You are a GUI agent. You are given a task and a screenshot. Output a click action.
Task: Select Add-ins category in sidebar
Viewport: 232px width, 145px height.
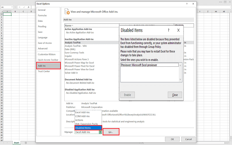[48, 66]
